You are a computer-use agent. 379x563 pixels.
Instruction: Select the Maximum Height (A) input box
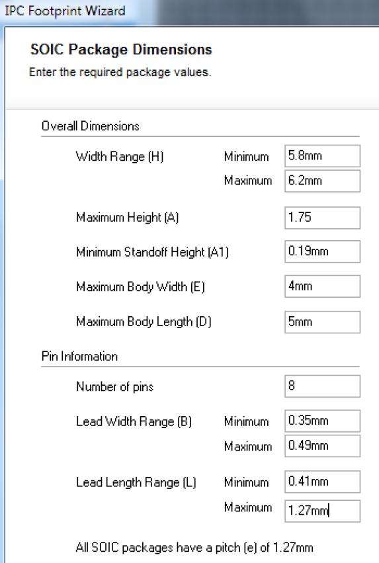click(x=322, y=218)
